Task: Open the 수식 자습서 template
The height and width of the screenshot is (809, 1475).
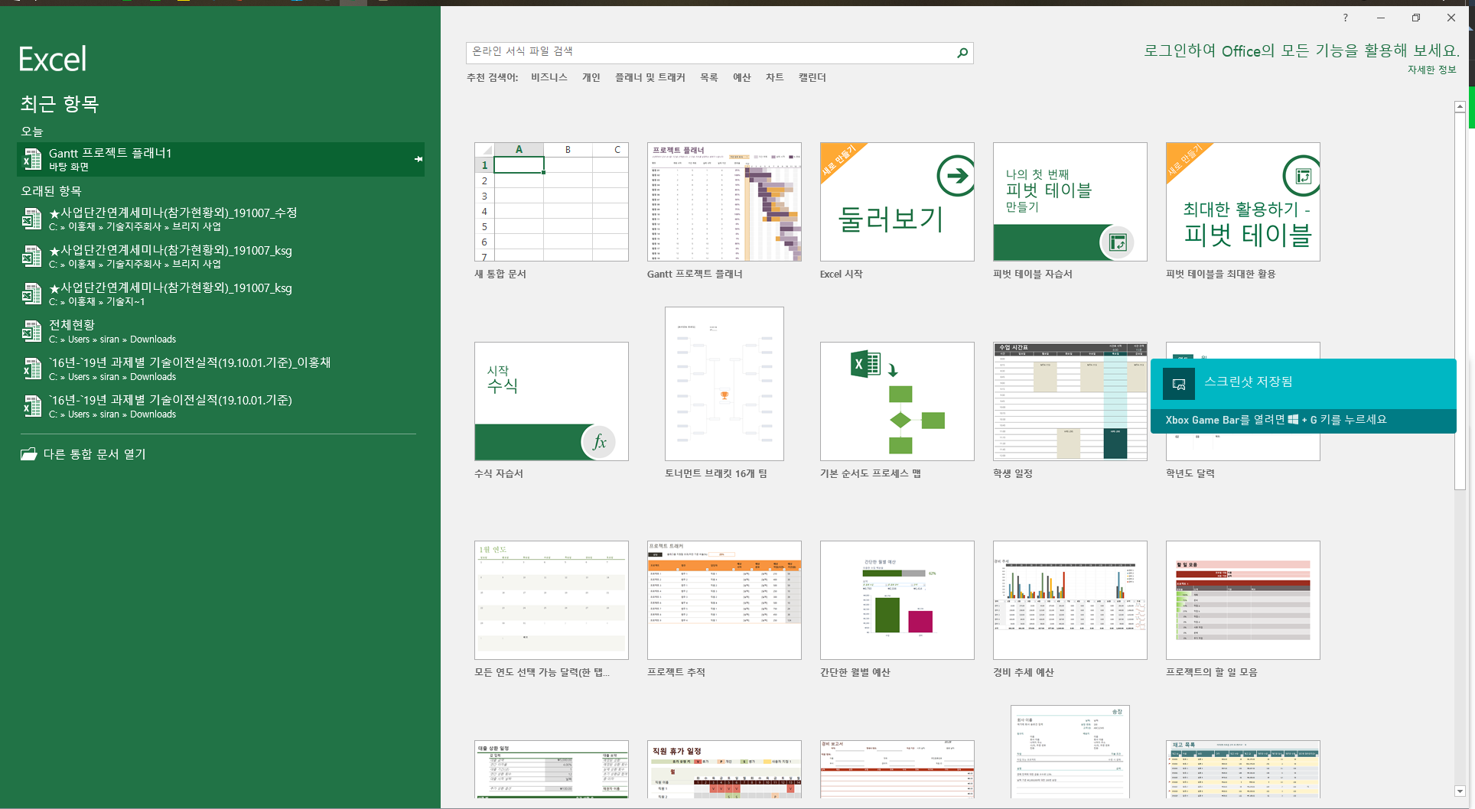Action: click(x=552, y=401)
